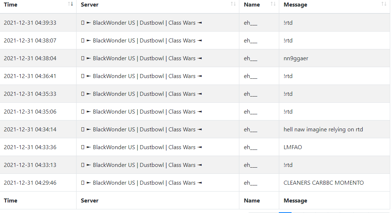
Task: Click the footer Server column label
Action: [90, 201]
